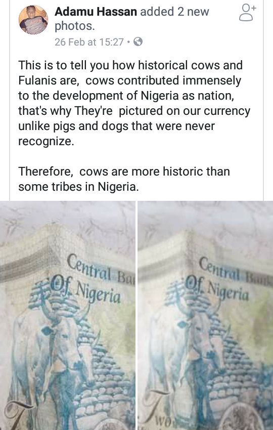Open the post timestamp 26 Feb at 15:27
The image size is (273, 430).
(89, 42)
